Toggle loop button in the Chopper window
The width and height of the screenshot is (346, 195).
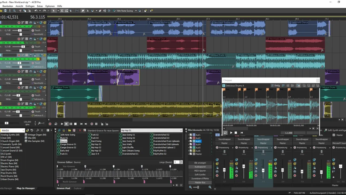point(225,133)
